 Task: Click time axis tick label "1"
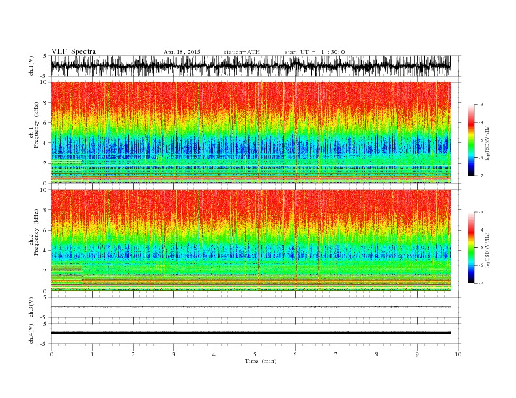tap(92, 354)
